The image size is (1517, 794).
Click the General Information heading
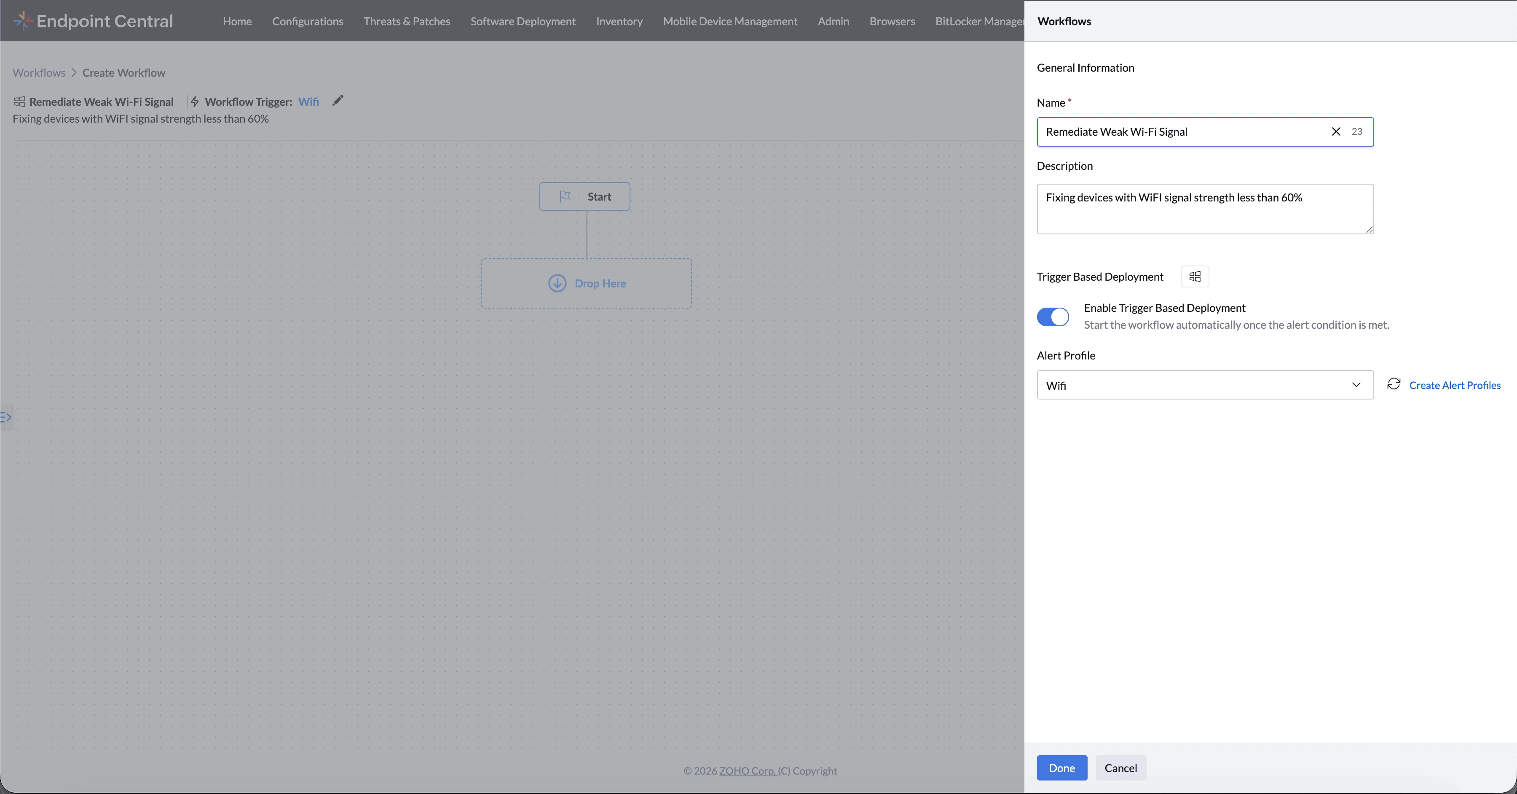pyautogui.click(x=1085, y=67)
